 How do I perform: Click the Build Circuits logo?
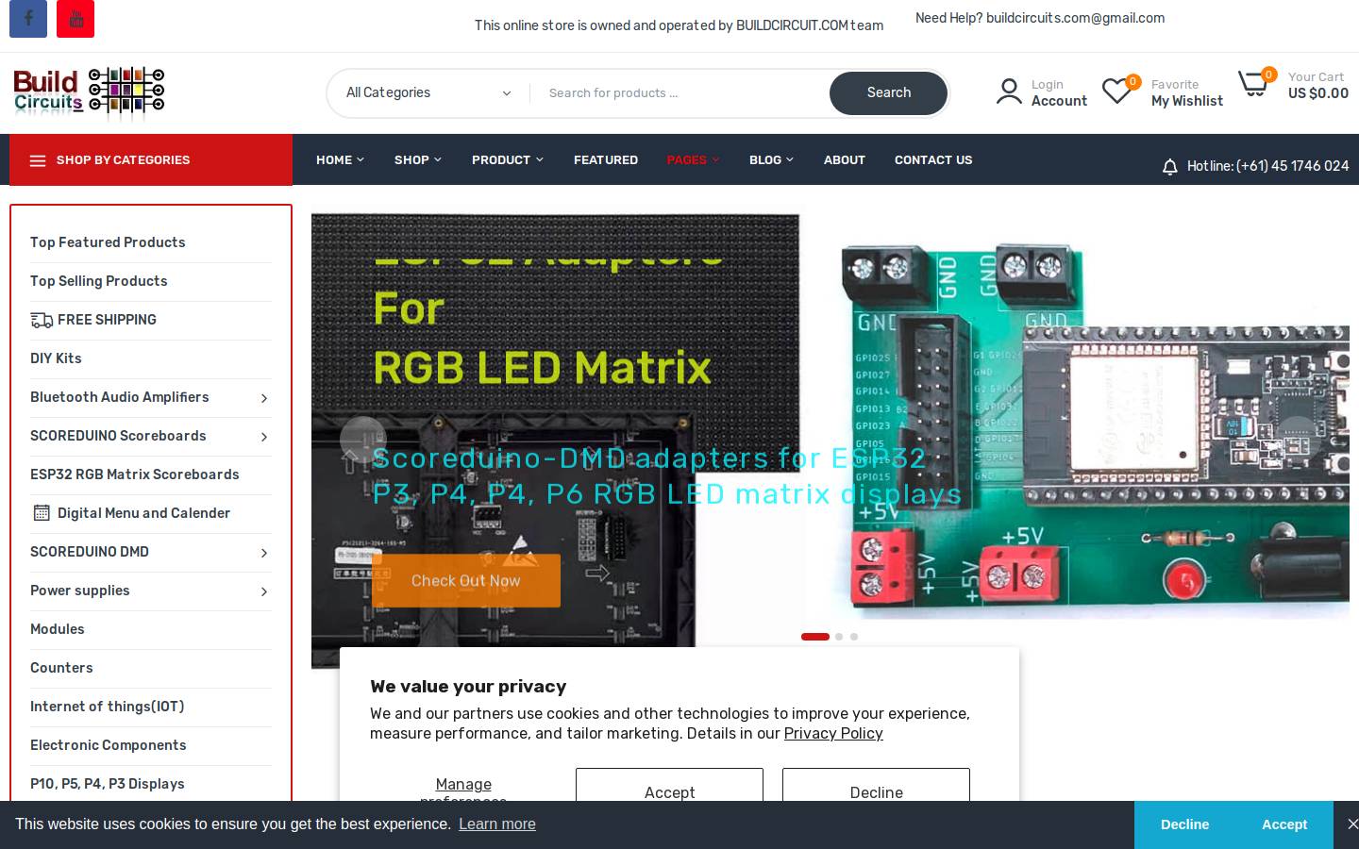[89, 92]
